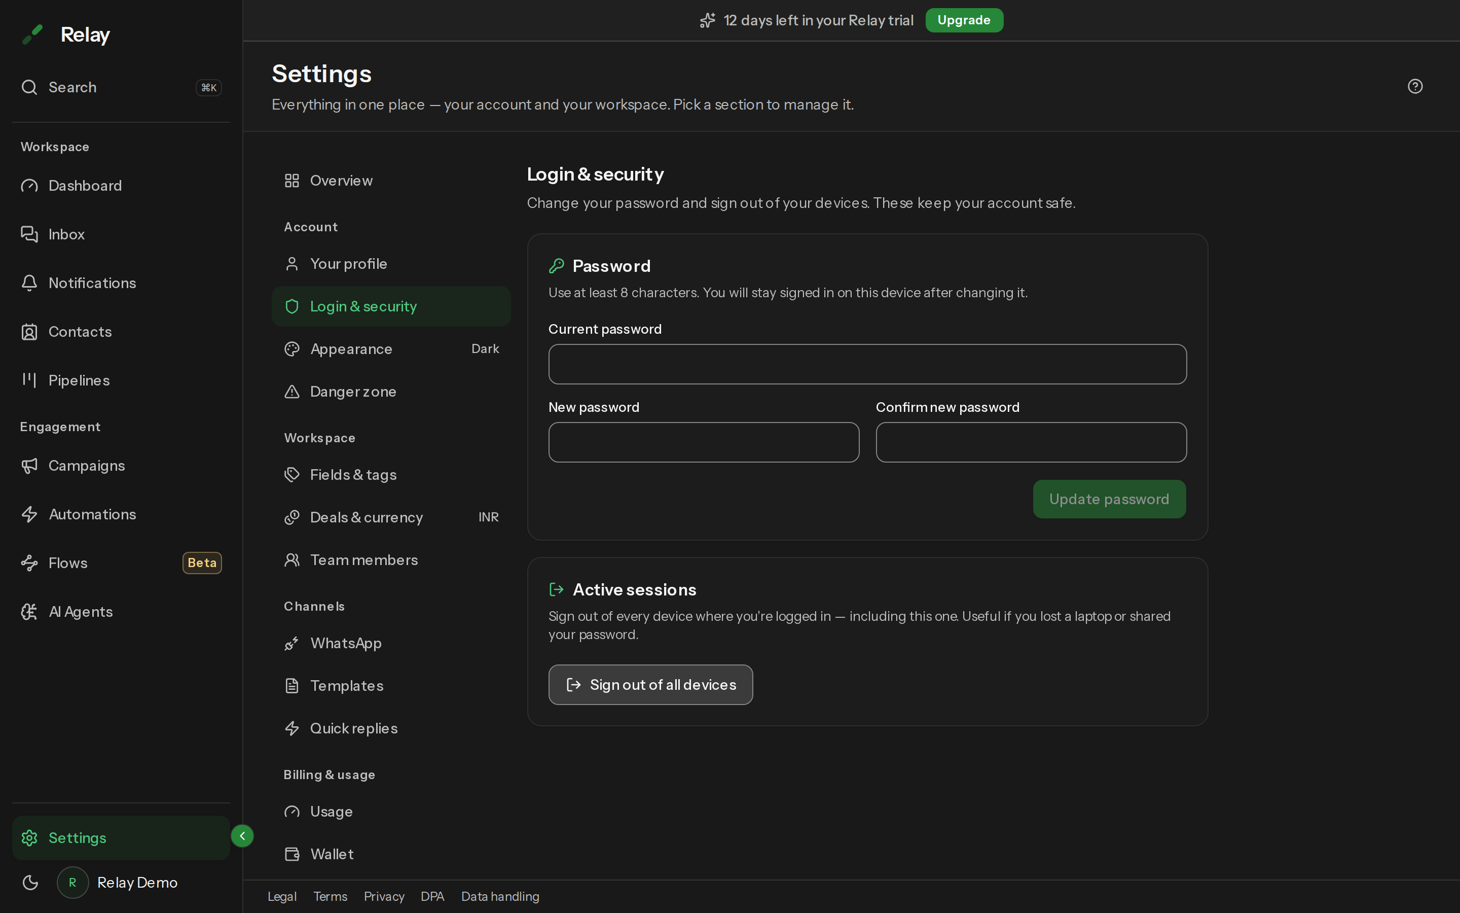Open Templates settings
This screenshot has height=913, width=1460.
391,685
